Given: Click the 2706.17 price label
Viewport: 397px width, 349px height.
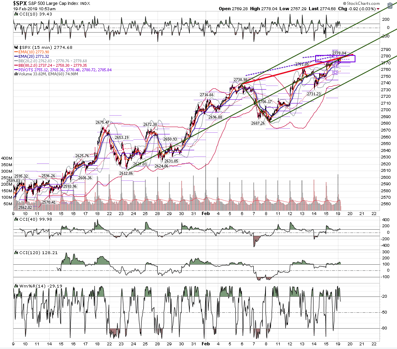Looking at the screenshot, I should [265, 102].
